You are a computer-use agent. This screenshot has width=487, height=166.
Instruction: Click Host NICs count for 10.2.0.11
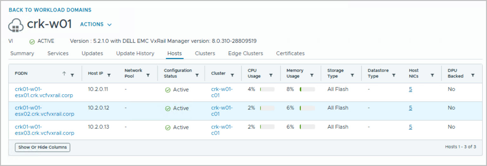(x=410, y=89)
